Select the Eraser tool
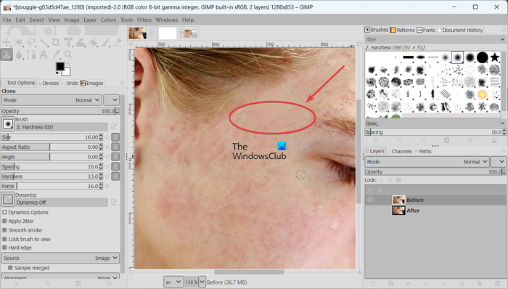 [118, 42]
